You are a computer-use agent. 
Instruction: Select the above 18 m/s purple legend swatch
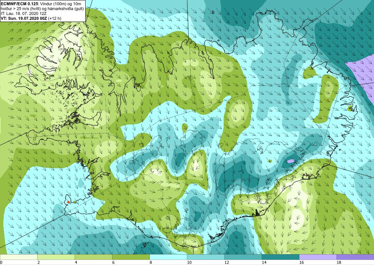(355, 257)
